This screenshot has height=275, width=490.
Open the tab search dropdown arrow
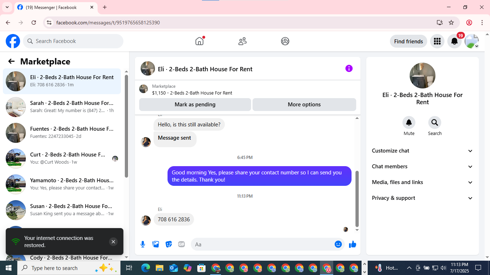tap(7, 7)
